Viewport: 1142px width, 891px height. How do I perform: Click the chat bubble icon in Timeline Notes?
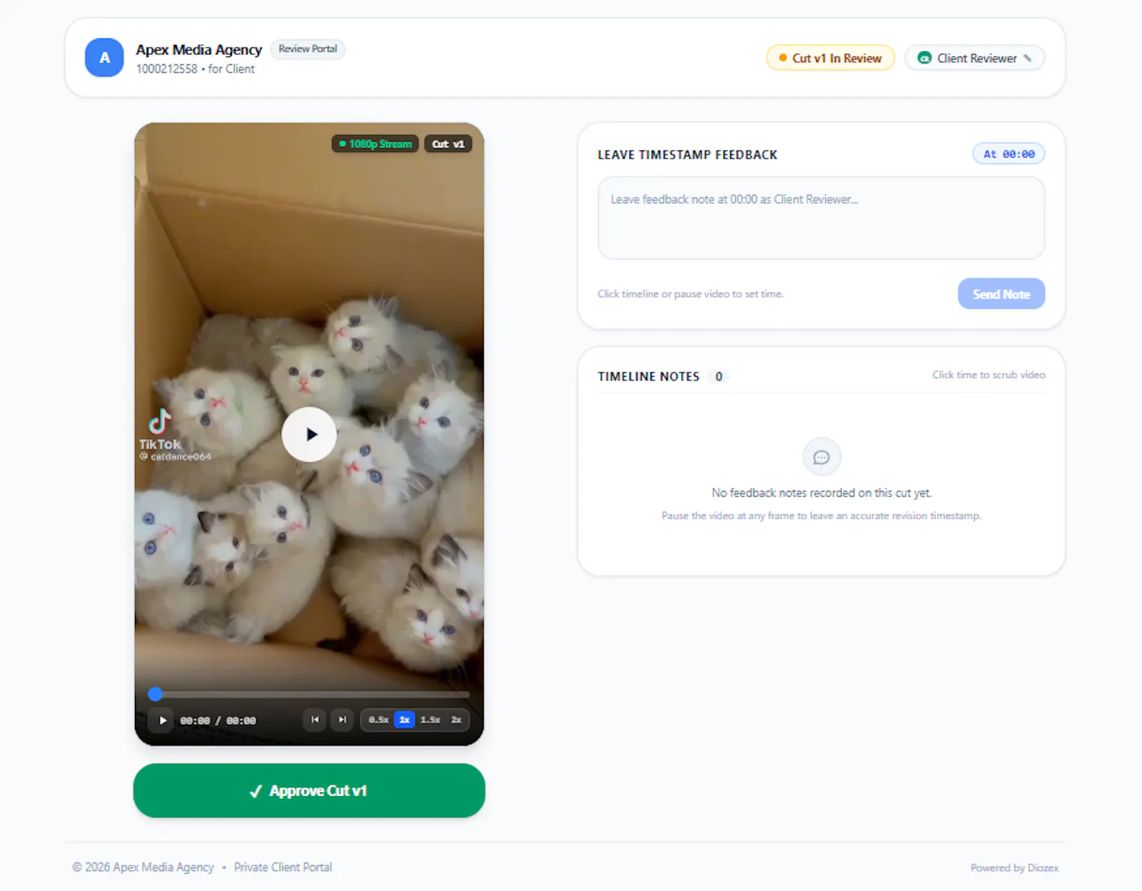(x=822, y=457)
